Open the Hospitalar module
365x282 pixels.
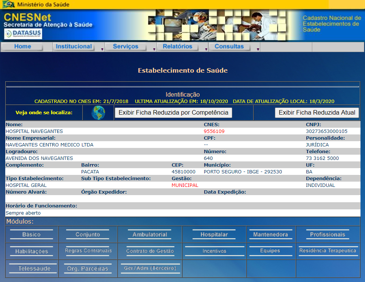tap(214, 234)
